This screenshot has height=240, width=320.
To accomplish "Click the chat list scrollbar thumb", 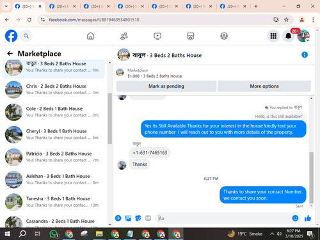I will pyautogui.click(x=110, y=118).
